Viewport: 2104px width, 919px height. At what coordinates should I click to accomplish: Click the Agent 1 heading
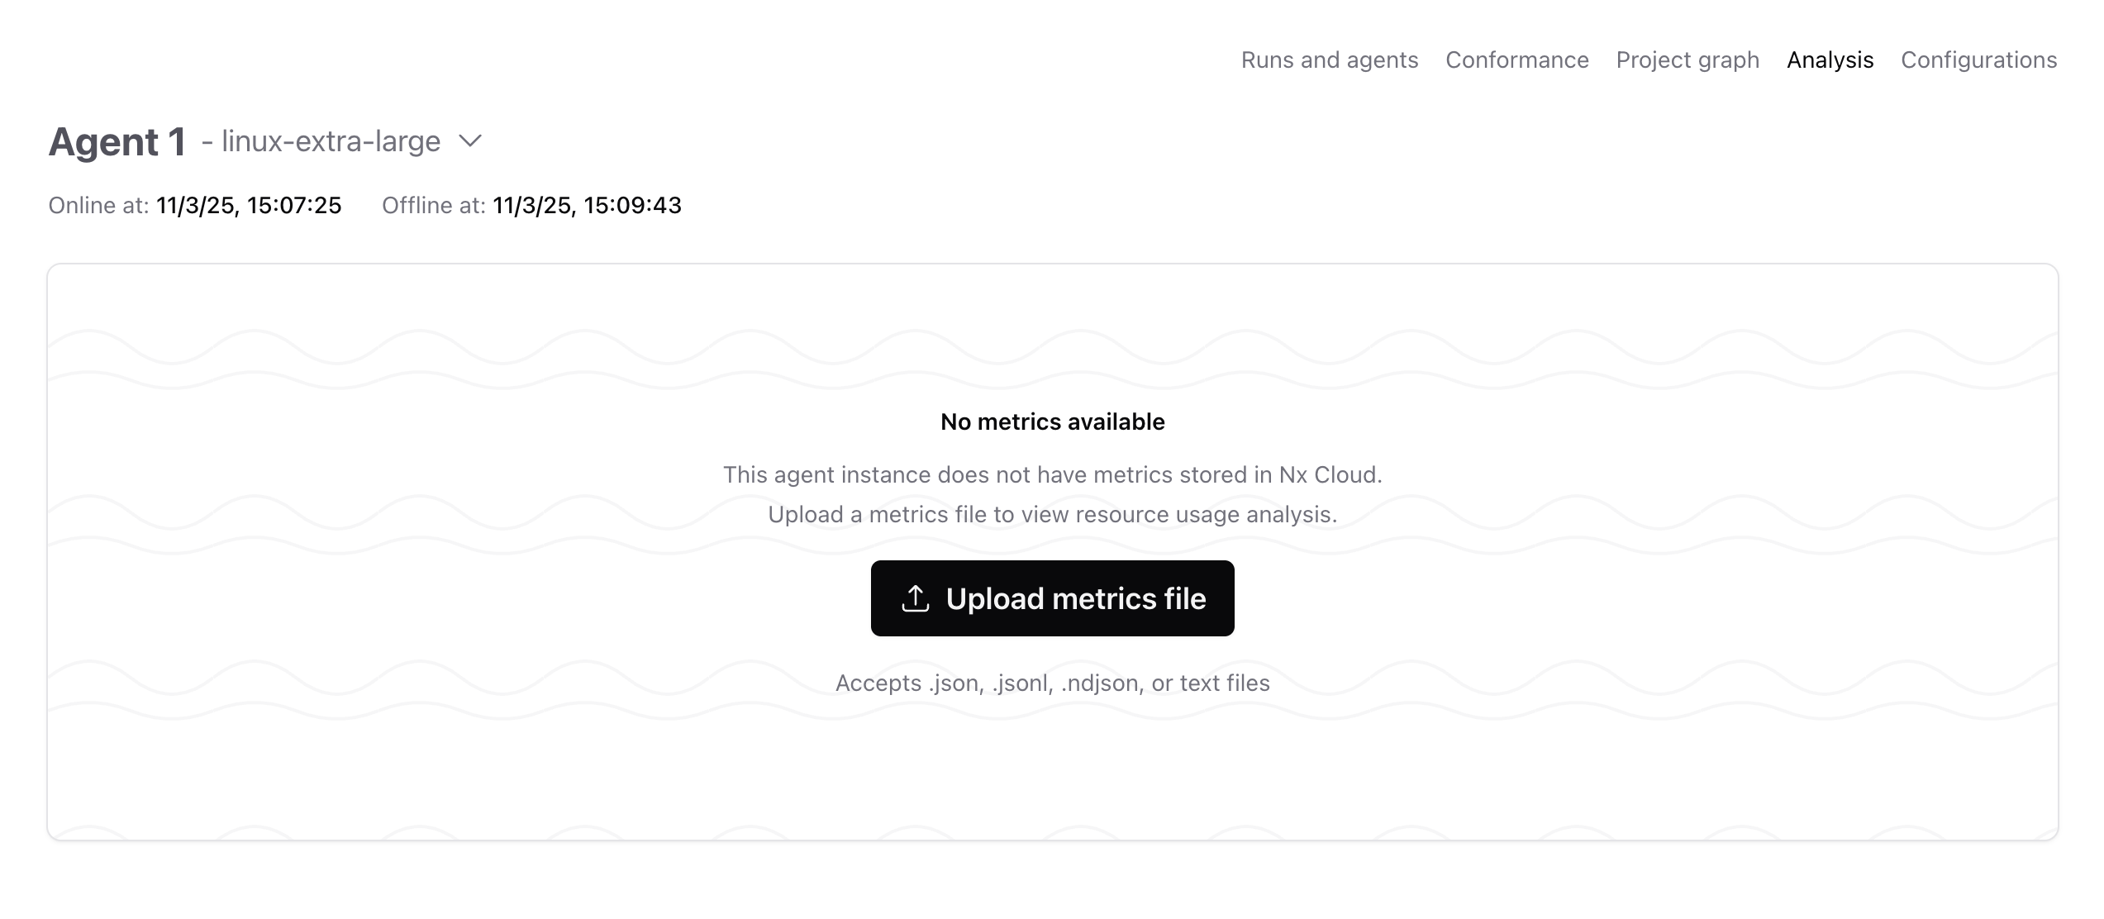(x=118, y=141)
